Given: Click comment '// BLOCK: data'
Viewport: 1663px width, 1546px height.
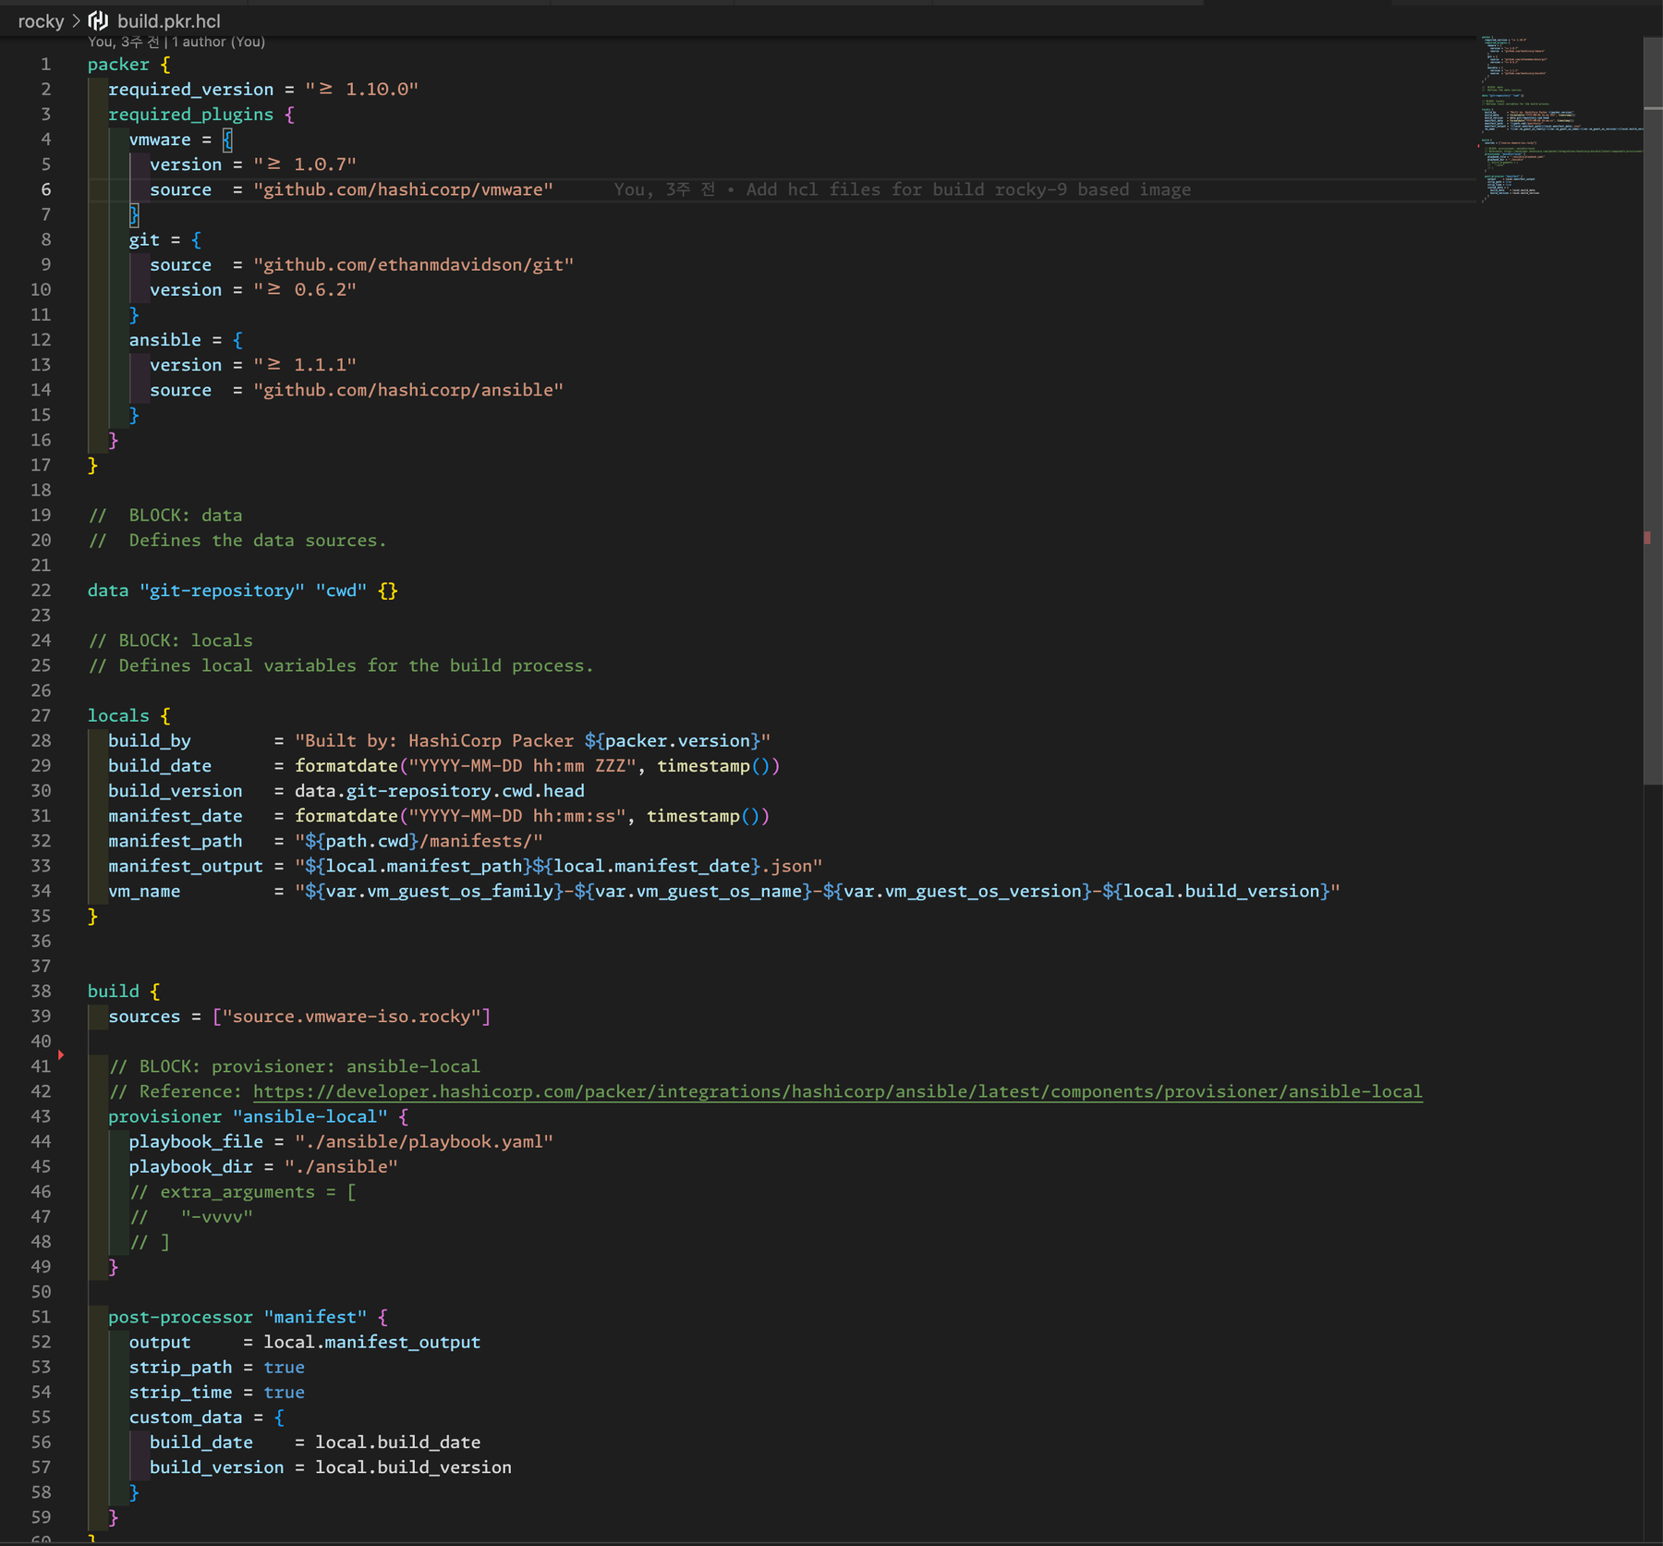Looking at the screenshot, I should click(165, 516).
